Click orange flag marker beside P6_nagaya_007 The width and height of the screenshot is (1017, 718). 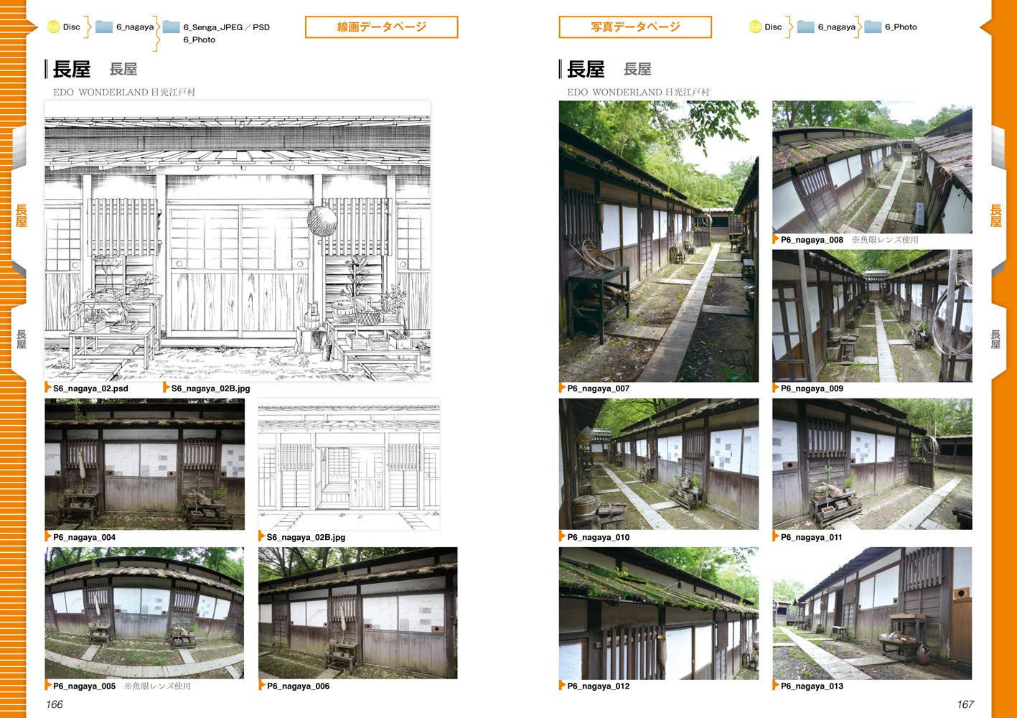[x=562, y=388]
